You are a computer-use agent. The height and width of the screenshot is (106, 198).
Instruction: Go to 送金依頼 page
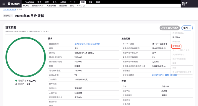tap(63, 6)
